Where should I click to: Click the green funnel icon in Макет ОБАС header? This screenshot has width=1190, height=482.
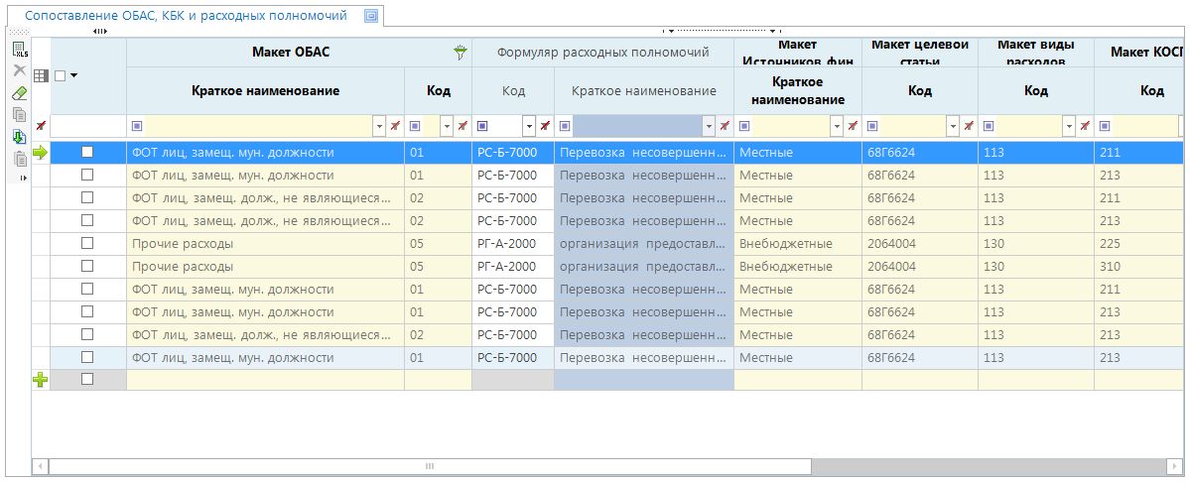coord(460,53)
